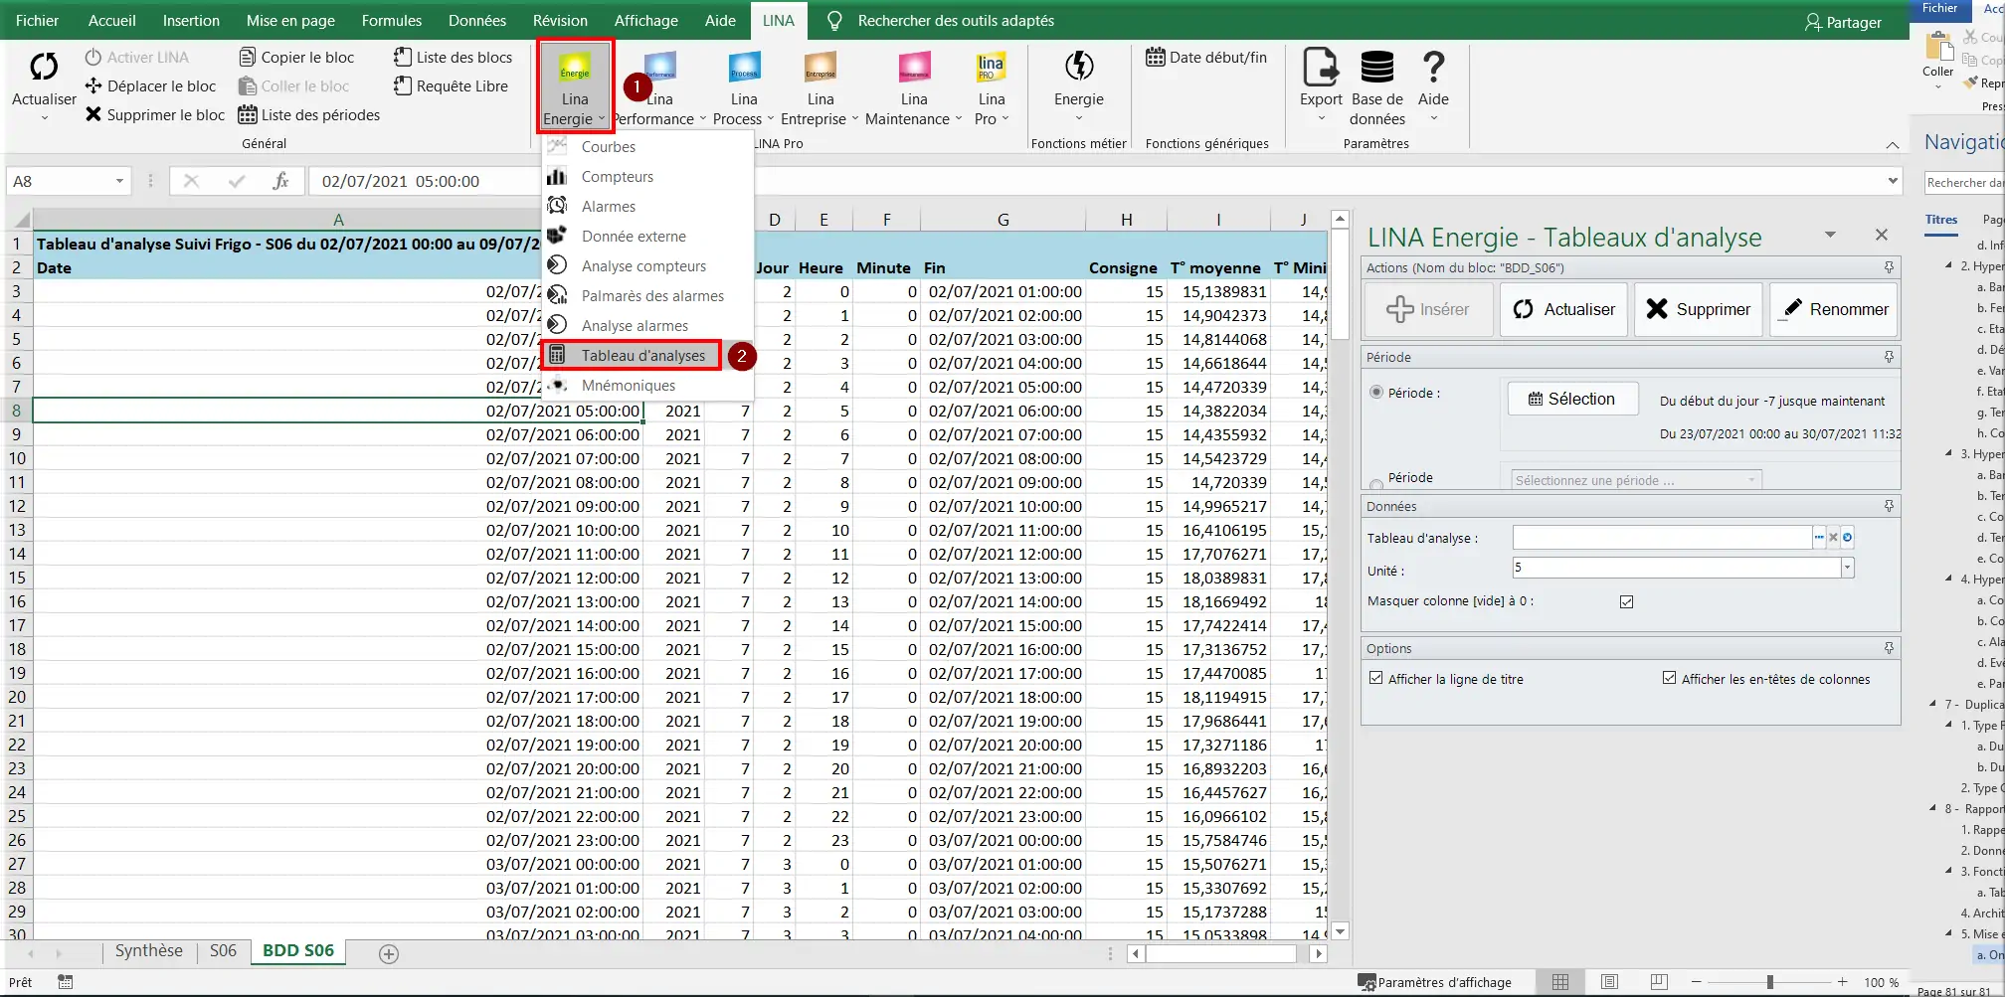Click the Tableau d'analyse input field
This screenshot has width=2005, height=997.
[1661, 538]
